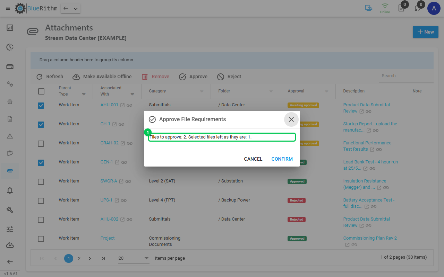Click CONFIRM in the dialog
The width and height of the screenshot is (444, 277).
(282, 159)
